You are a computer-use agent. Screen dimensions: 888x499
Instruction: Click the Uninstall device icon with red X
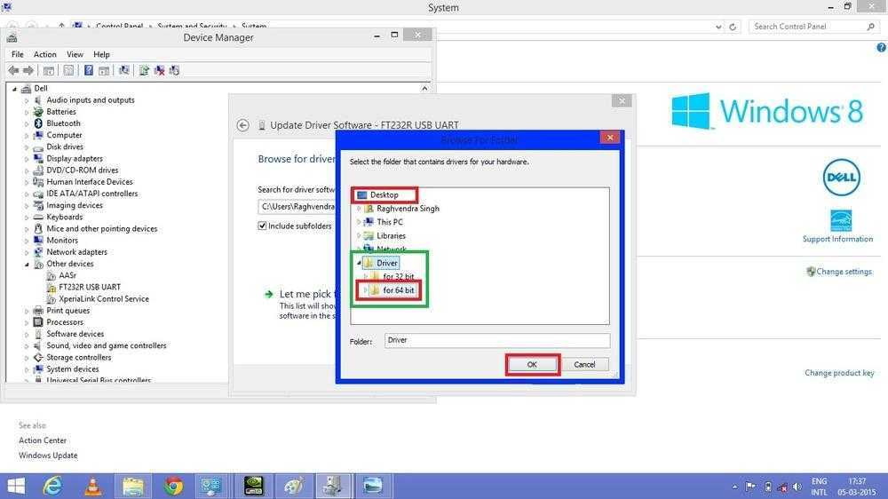160,70
